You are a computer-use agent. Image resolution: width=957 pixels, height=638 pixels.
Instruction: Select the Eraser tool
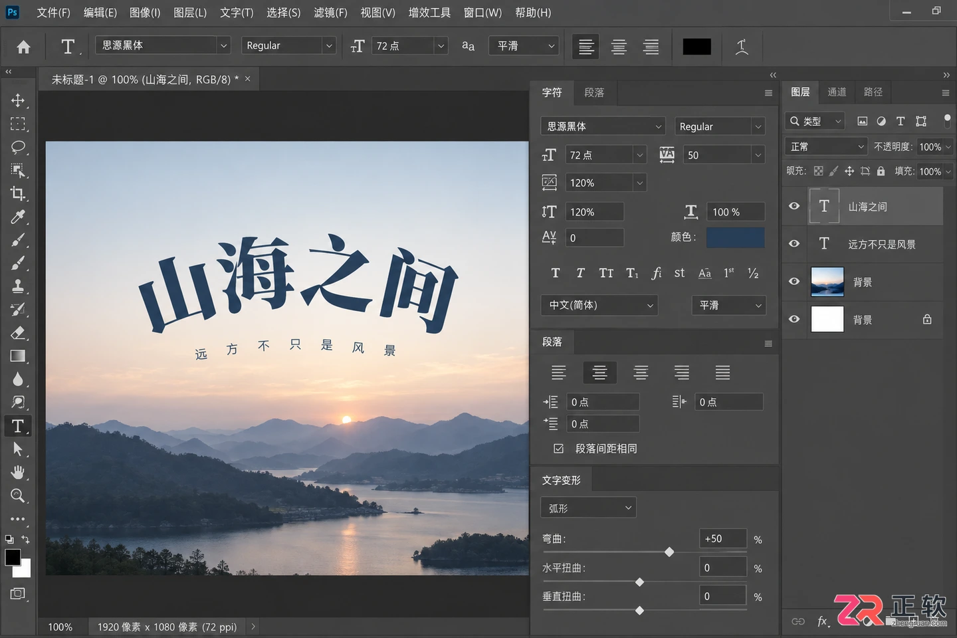[18, 333]
